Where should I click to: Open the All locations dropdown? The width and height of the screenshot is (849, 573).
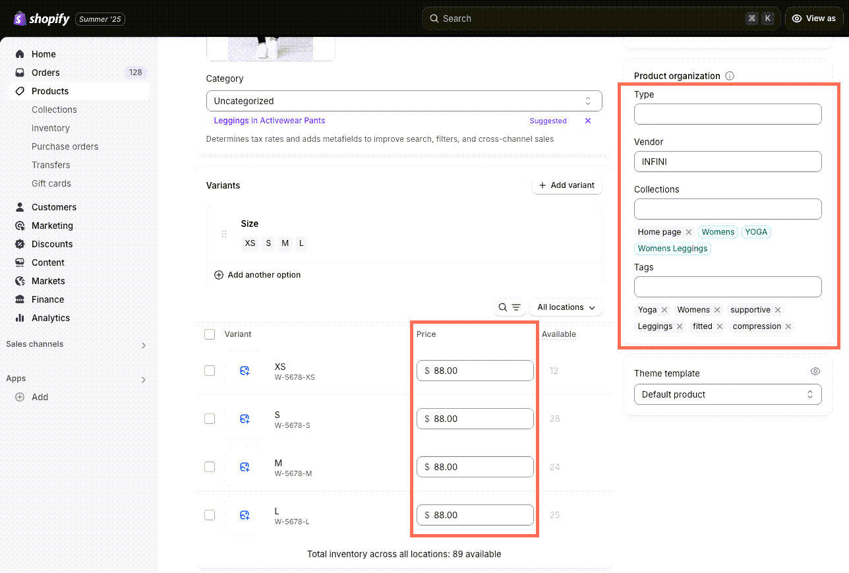coord(566,307)
